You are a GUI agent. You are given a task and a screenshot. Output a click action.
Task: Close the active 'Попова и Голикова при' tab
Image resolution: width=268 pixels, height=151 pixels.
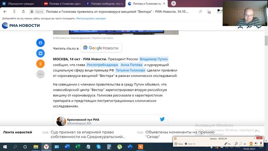pyautogui.click(x=164, y=3)
